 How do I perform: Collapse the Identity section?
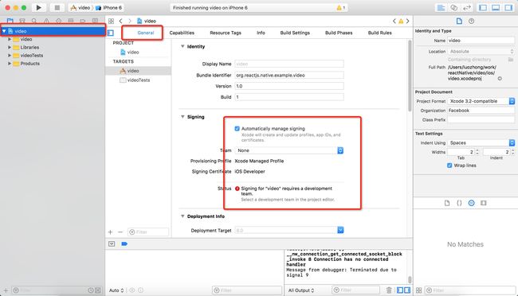182,46
